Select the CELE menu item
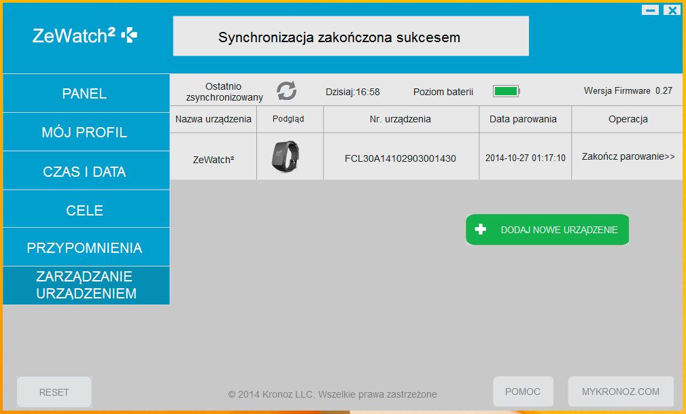The height and width of the screenshot is (414, 686). (86, 209)
